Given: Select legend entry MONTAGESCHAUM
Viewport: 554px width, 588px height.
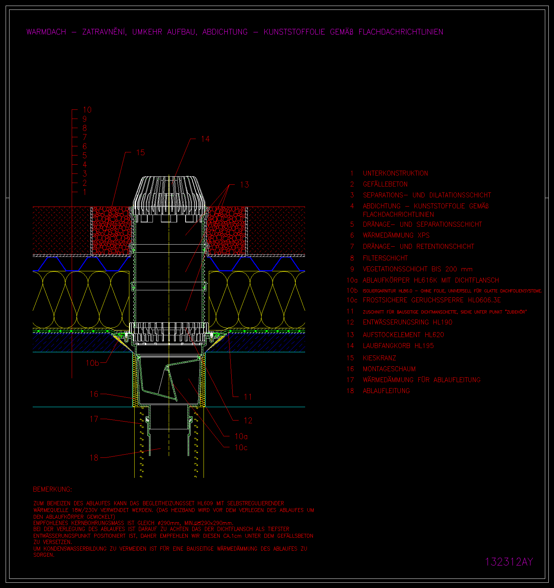Looking at the screenshot, I should pyautogui.click(x=389, y=369).
